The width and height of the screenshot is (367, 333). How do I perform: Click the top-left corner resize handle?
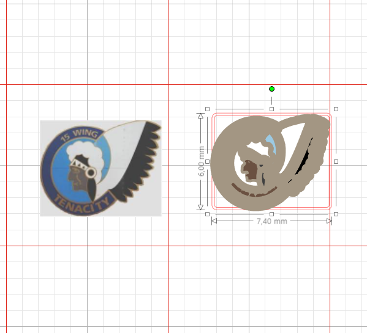tap(207, 109)
